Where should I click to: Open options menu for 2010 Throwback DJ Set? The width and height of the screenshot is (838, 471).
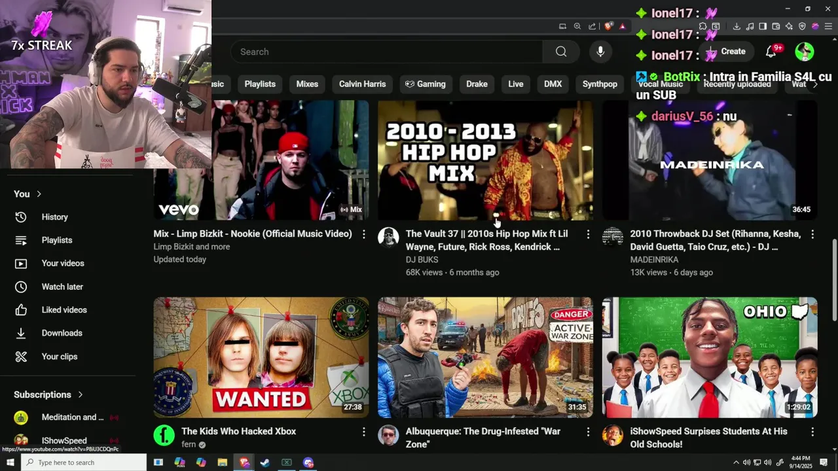(812, 234)
